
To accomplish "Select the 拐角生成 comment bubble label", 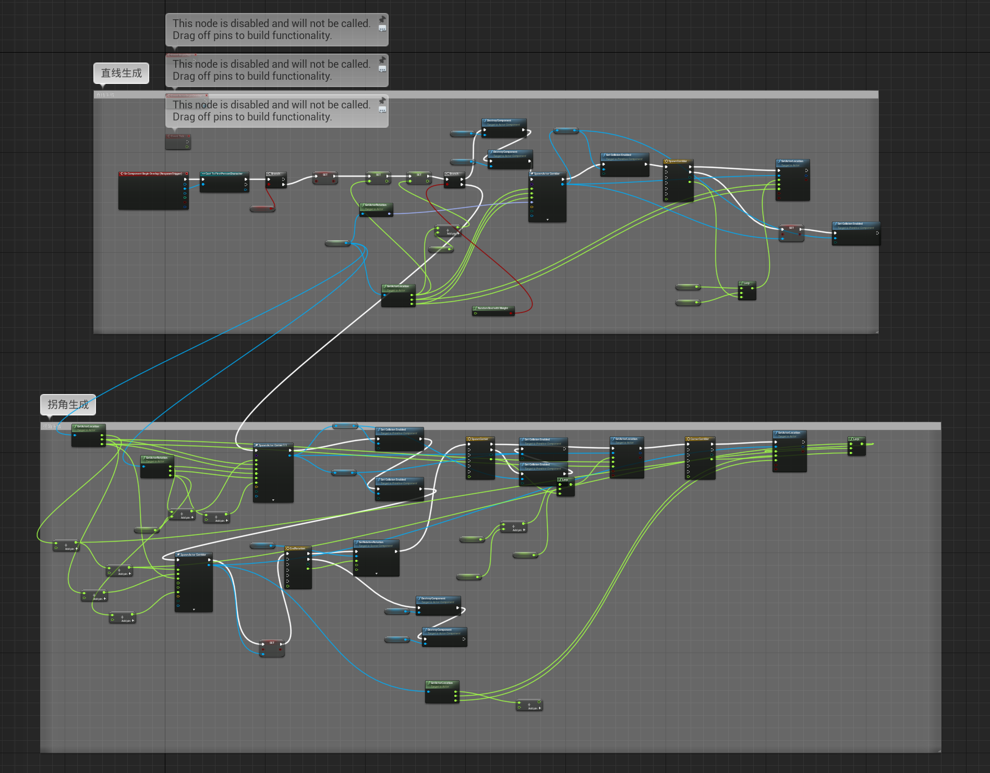I will coord(68,404).
